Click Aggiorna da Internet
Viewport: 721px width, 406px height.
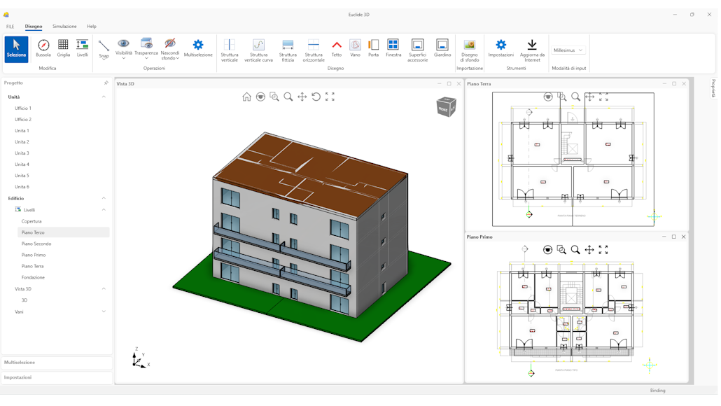pyautogui.click(x=532, y=50)
